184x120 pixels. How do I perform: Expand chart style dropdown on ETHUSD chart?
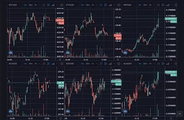pos(114,5)
